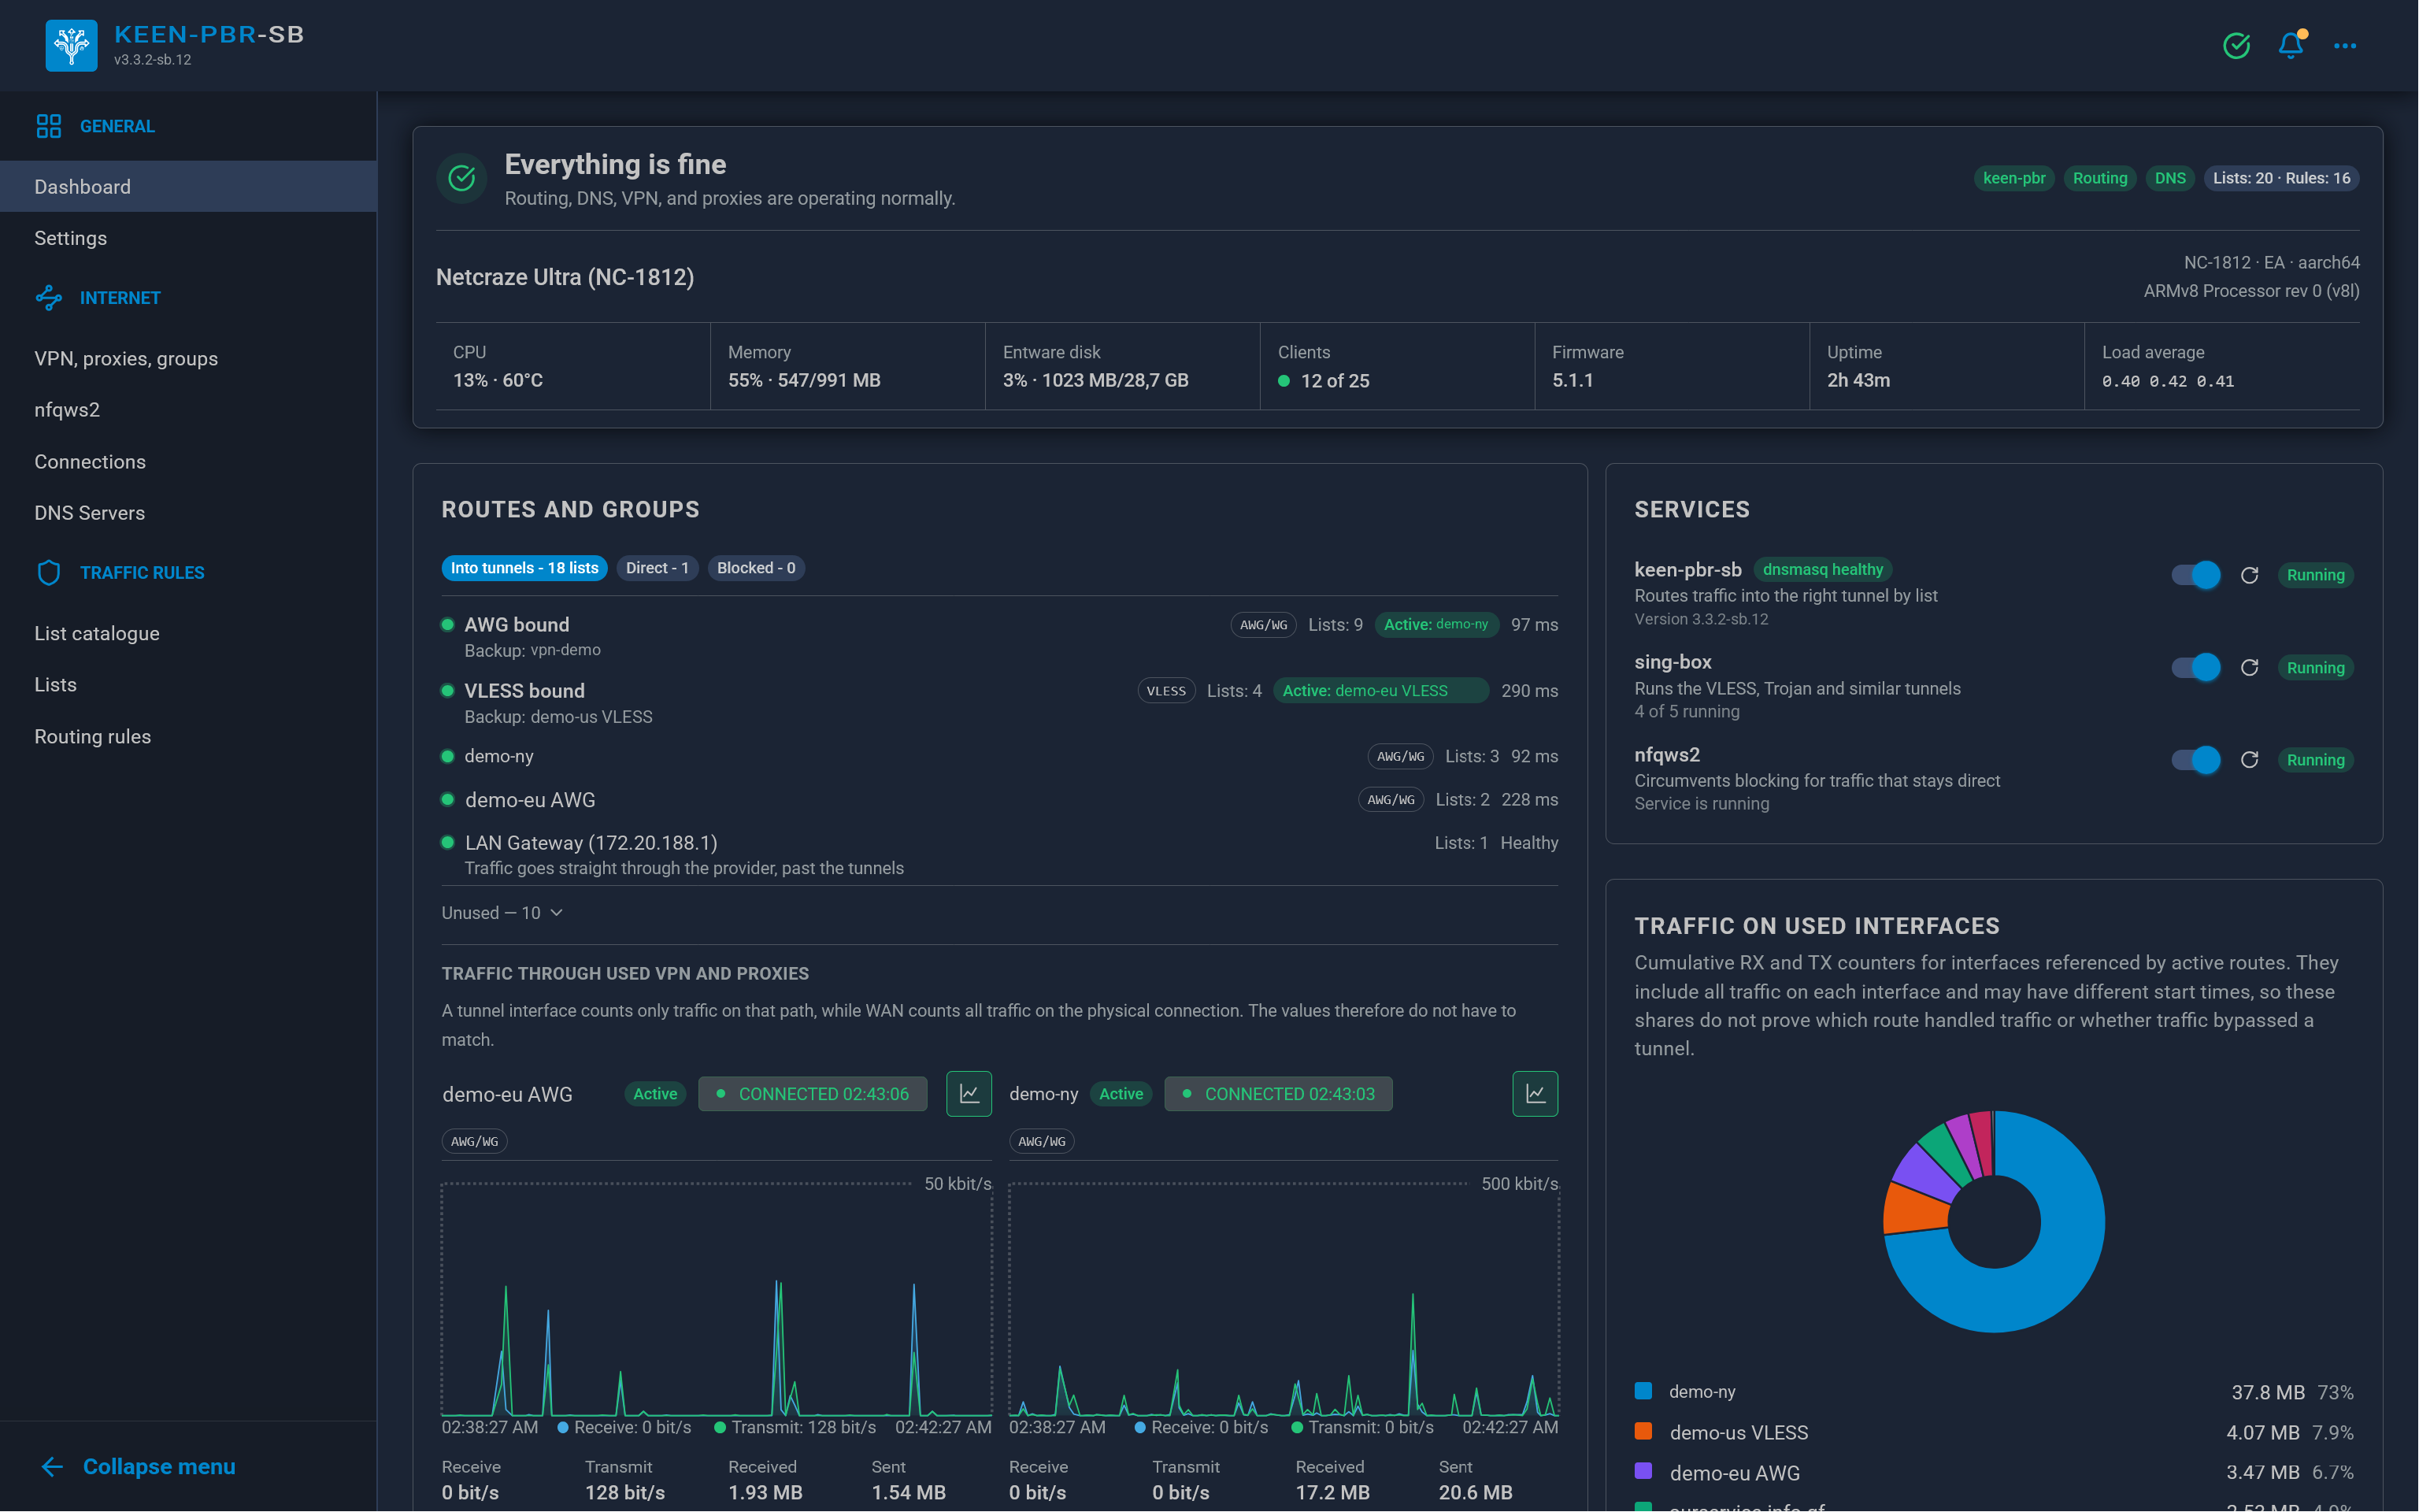Click the Collapse menu label
The image size is (2419, 1512).
tap(159, 1466)
